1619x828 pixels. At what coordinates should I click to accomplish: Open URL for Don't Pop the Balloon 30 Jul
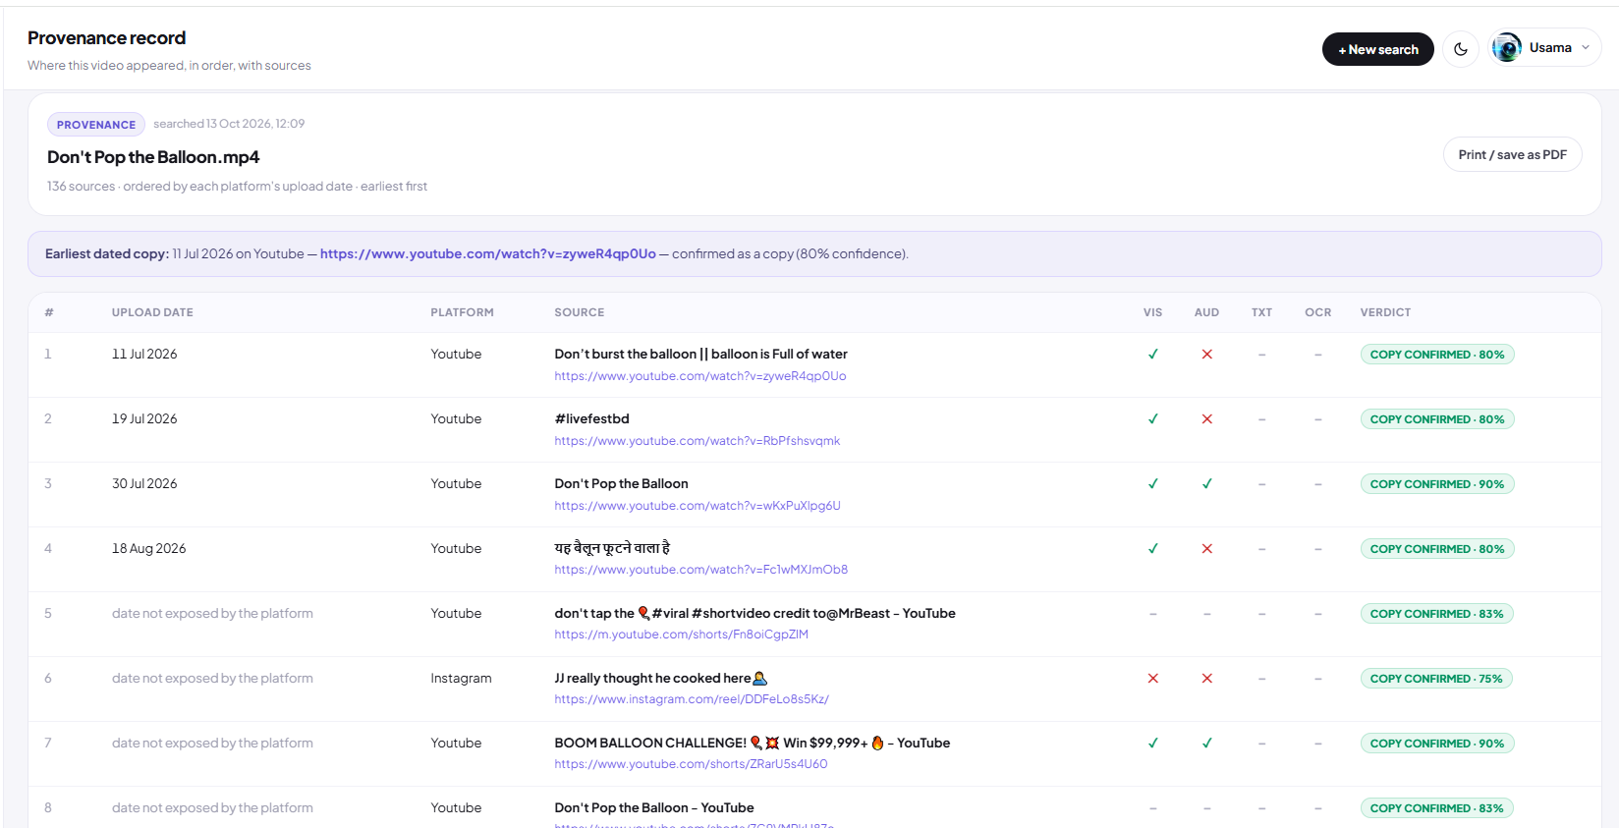[697, 506]
